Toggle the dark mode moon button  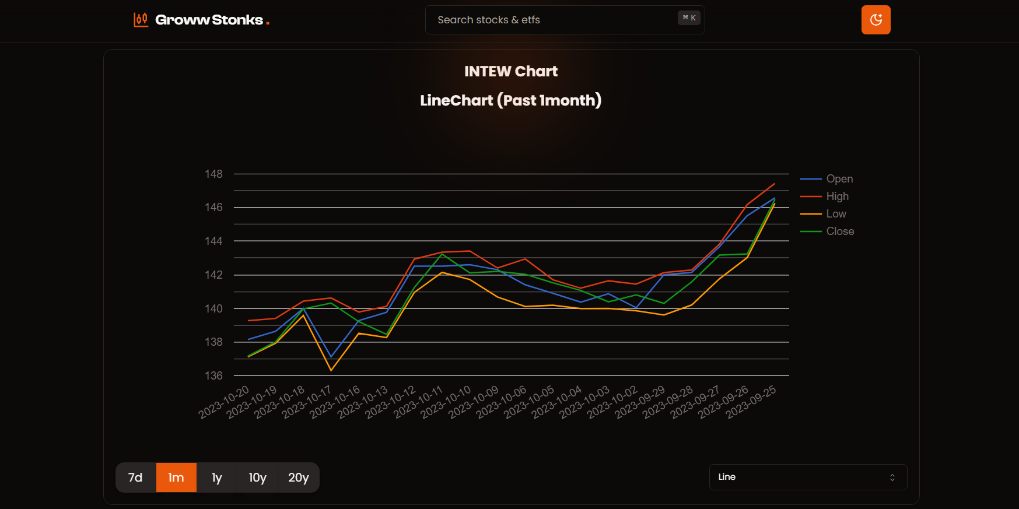pos(876,20)
